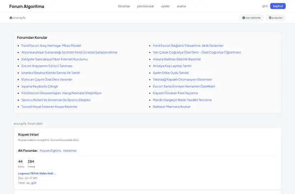Open Veteriner subforum

point(70,151)
